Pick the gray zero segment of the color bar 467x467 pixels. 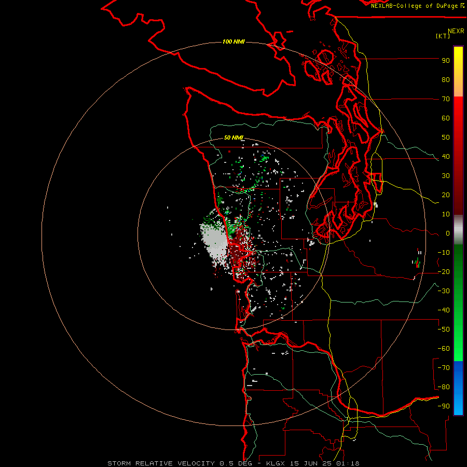tap(458, 230)
